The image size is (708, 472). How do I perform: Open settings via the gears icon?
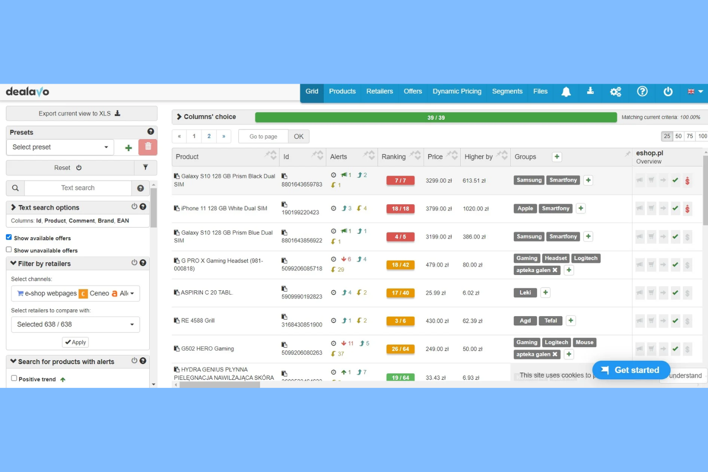[616, 92]
